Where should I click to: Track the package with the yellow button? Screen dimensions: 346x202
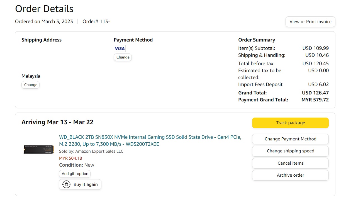[x=290, y=123]
